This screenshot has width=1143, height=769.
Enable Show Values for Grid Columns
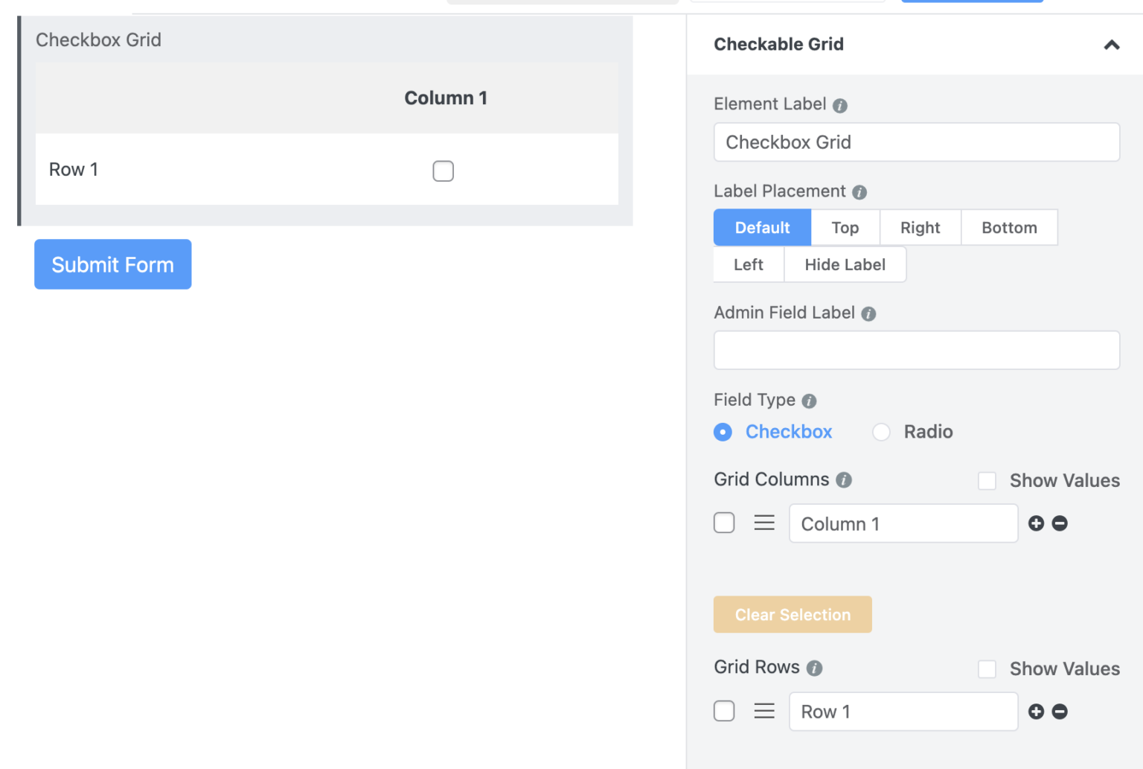987,481
